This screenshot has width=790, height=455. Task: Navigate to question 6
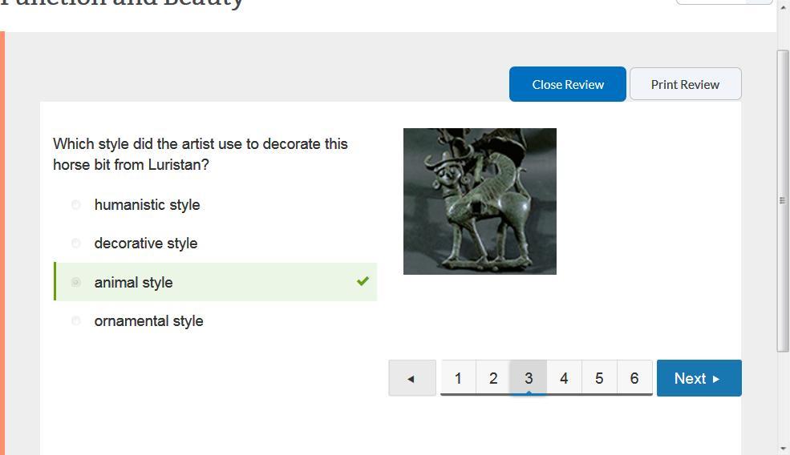click(x=634, y=378)
